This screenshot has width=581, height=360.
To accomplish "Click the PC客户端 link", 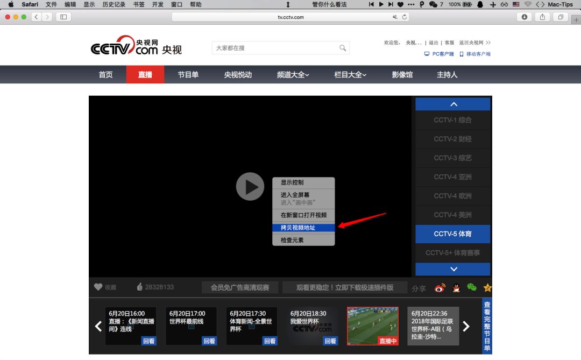I will click(x=443, y=54).
